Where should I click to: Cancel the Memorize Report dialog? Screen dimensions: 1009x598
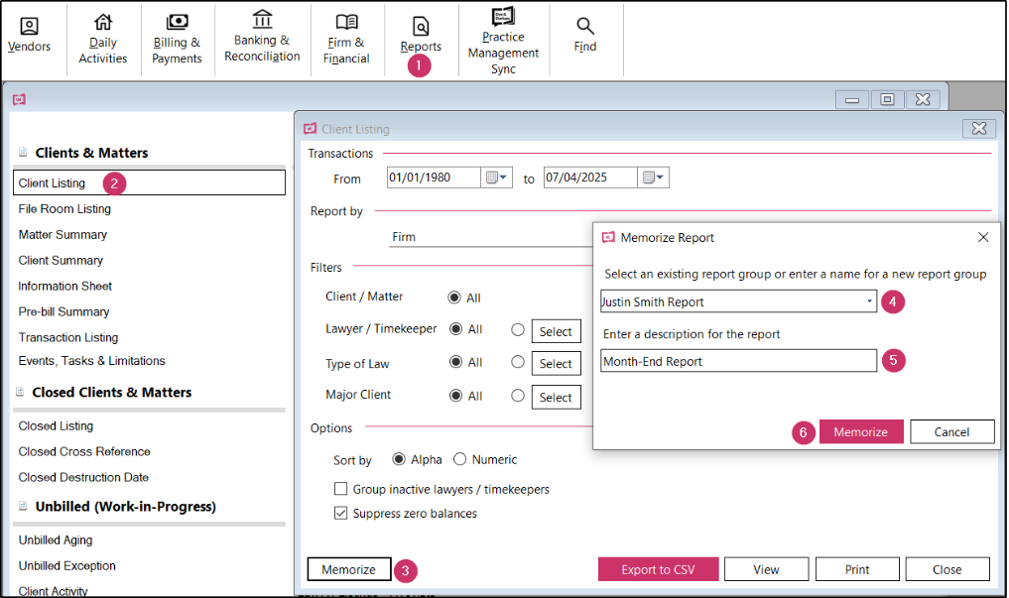[951, 432]
